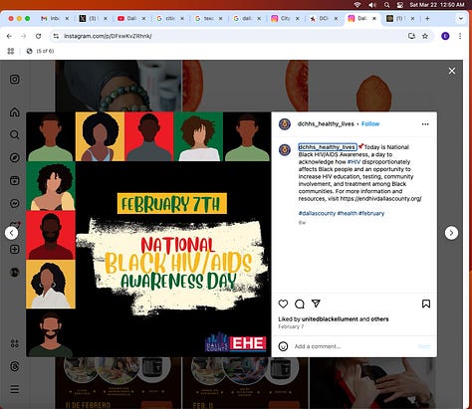Open Reels from the sidebar

tap(15, 181)
